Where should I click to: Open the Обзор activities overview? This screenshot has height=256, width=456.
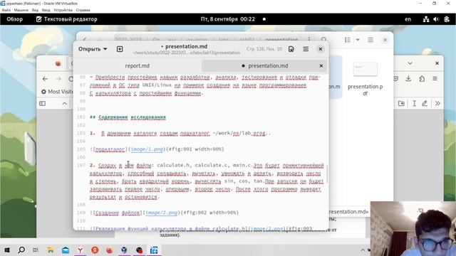[14, 19]
